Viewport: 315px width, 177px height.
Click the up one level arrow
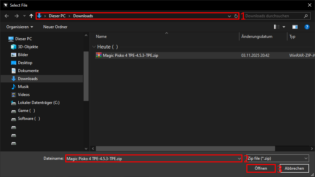(x=31, y=16)
